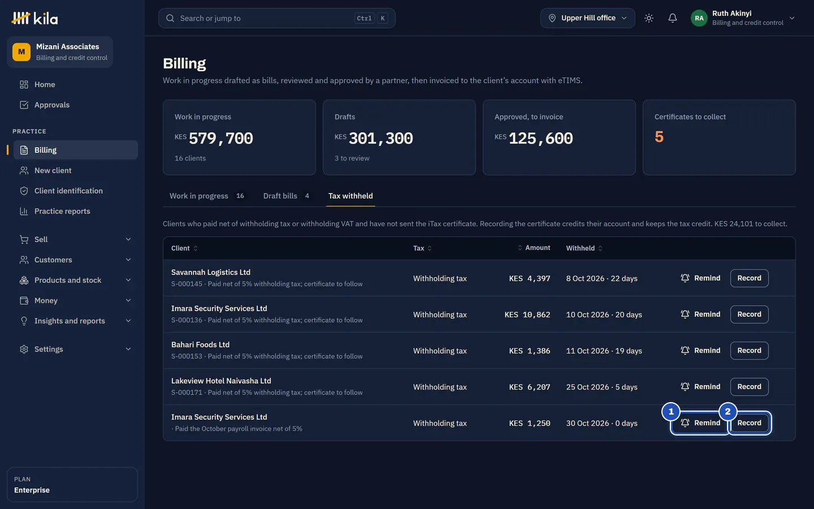Expand Insights and reports section
Image resolution: width=814 pixels, height=509 pixels.
pos(76,321)
